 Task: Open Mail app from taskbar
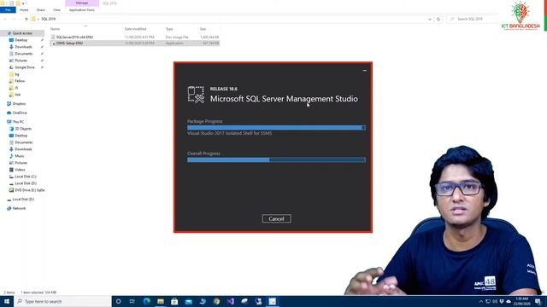188,301
